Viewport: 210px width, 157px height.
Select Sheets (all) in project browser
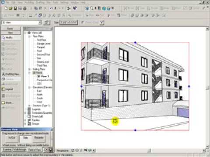[37, 116]
